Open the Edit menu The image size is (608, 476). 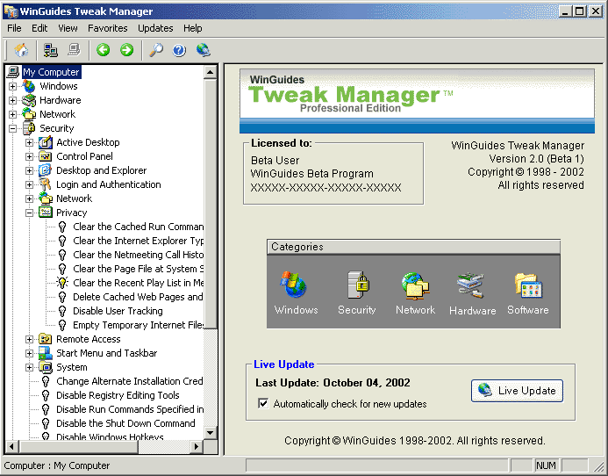(39, 28)
